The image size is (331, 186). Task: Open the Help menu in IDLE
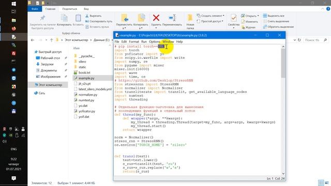pyautogui.click(x=179, y=41)
